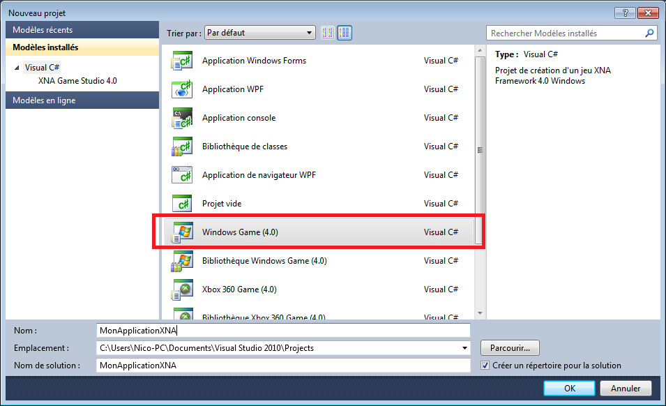Click the 'Windows Game (4.0)' label
Screen dimensions: 666x406
pos(240,232)
